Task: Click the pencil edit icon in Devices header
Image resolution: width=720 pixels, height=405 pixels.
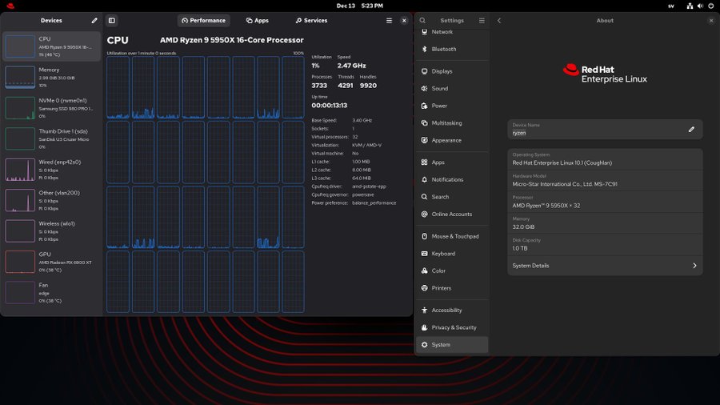Action: click(94, 20)
